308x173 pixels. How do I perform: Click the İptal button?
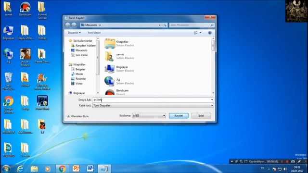coord(201,116)
